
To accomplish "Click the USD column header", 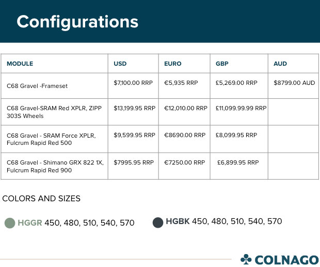I will 120,64.
